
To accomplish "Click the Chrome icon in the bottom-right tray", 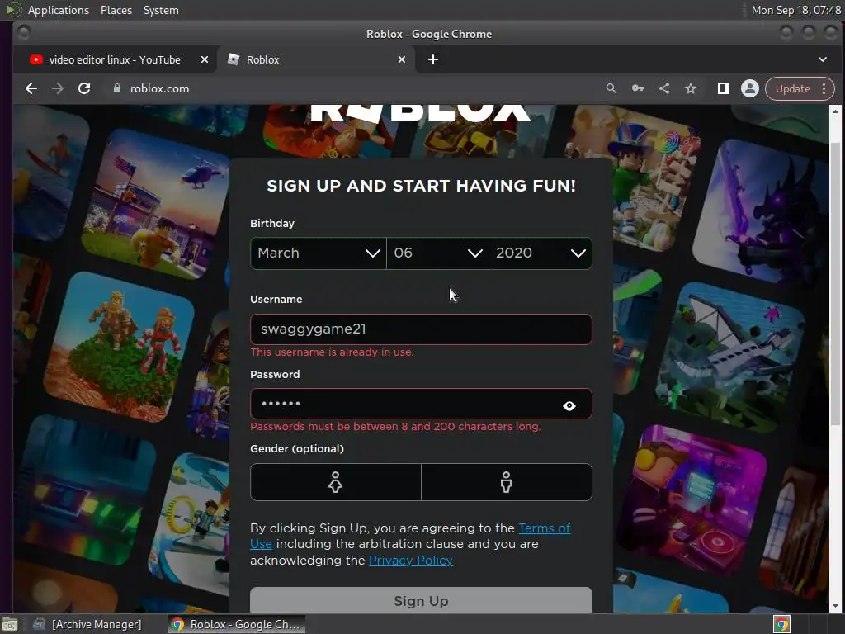I will (782, 624).
